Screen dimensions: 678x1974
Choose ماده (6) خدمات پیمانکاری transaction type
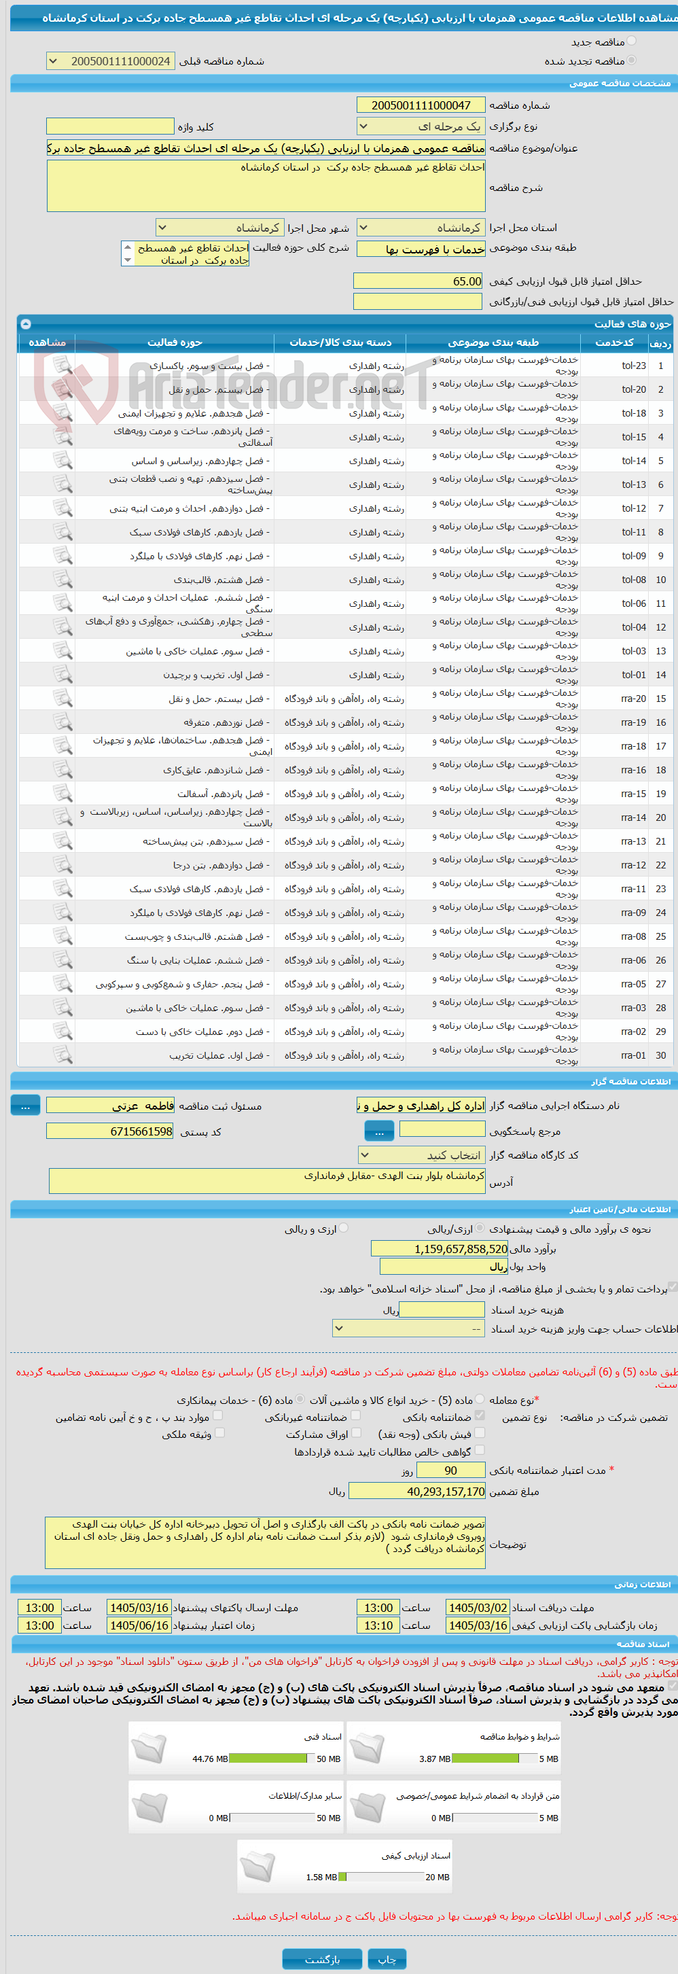click(x=300, y=1400)
